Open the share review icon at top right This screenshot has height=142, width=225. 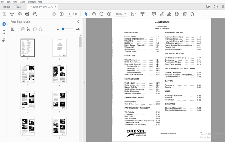tap(209, 7)
